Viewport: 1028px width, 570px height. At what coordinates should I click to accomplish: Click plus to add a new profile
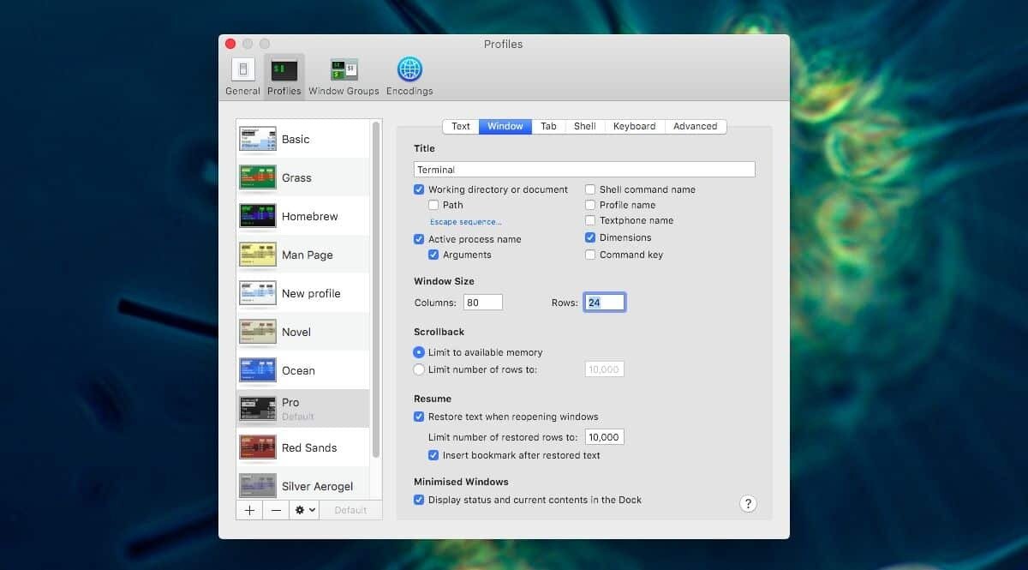pyautogui.click(x=249, y=510)
